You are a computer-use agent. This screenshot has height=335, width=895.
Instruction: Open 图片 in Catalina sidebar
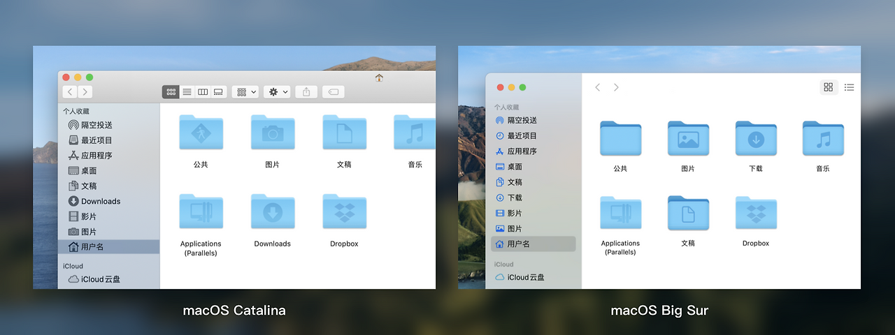(x=108, y=232)
